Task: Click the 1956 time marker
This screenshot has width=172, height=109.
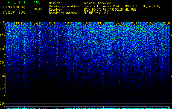Action: pos(101,23)
